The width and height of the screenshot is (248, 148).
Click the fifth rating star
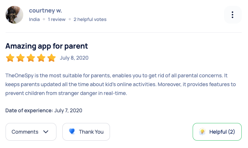pos(51,58)
